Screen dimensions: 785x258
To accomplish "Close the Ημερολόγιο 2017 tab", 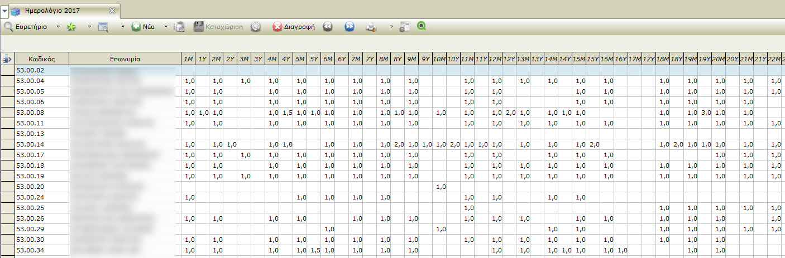I will tap(112, 11).
